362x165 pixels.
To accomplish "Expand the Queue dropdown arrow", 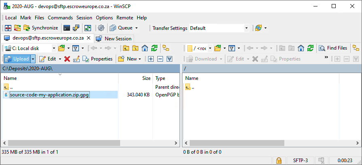I will tap(136, 28).
